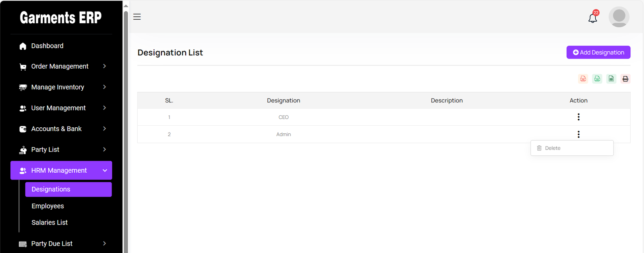Export designation list to Excel spreadsheet

point(611,79)
